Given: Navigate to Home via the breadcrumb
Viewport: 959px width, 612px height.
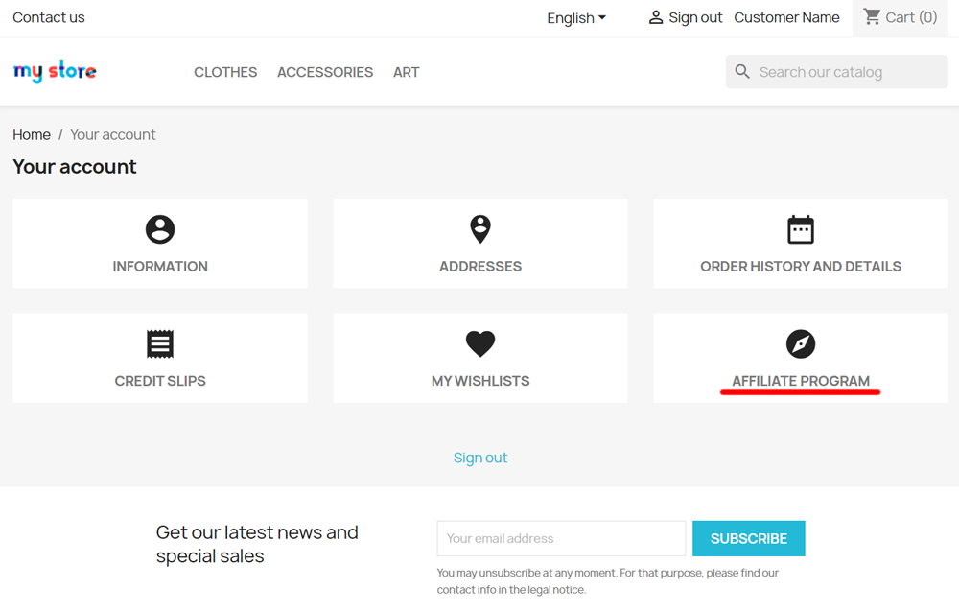Looking at the screenshot, I should tap(31, 134).
